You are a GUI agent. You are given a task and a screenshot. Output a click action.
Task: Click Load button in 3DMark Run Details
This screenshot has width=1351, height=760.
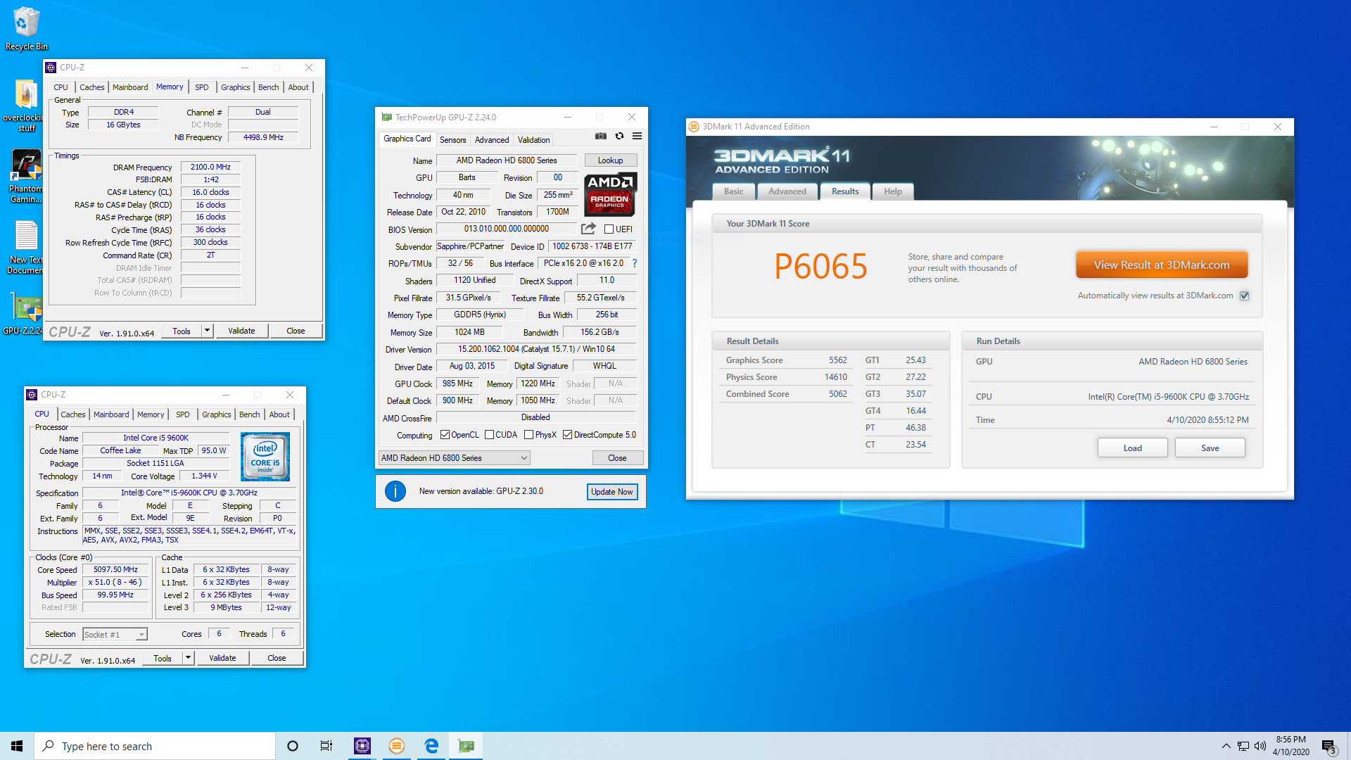click(x=1132, y=448)
